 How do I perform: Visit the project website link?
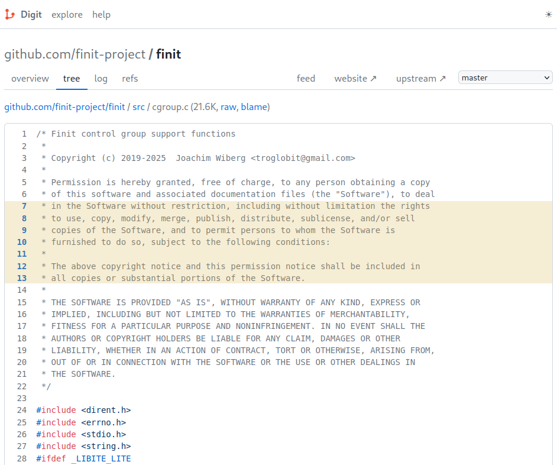coord(355,79)
